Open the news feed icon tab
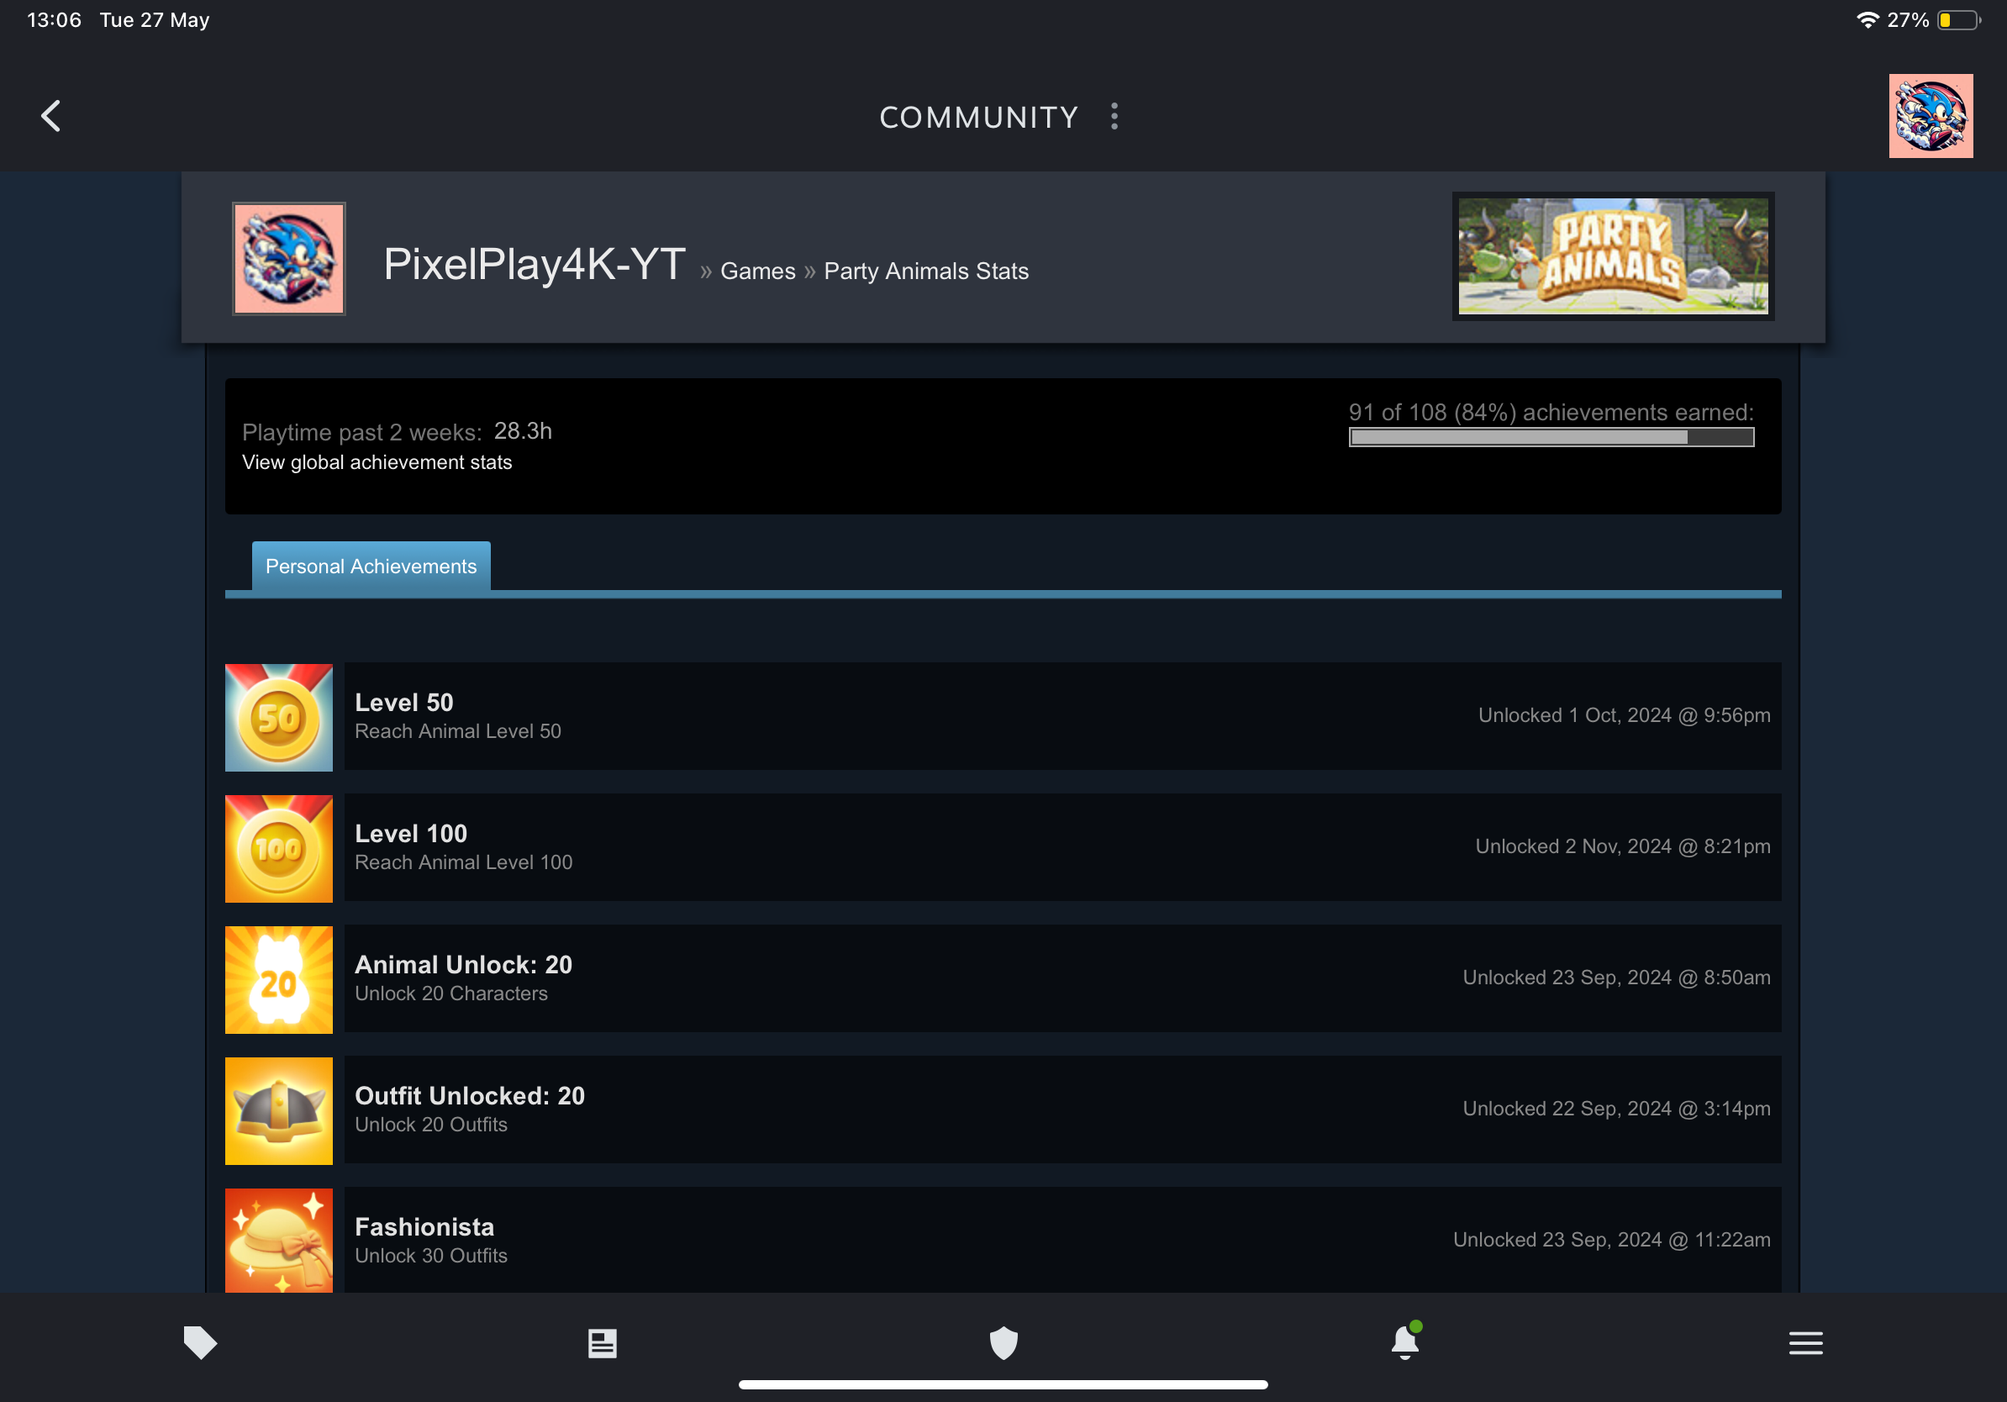 pyautogui.click(x=602, y=1342)
